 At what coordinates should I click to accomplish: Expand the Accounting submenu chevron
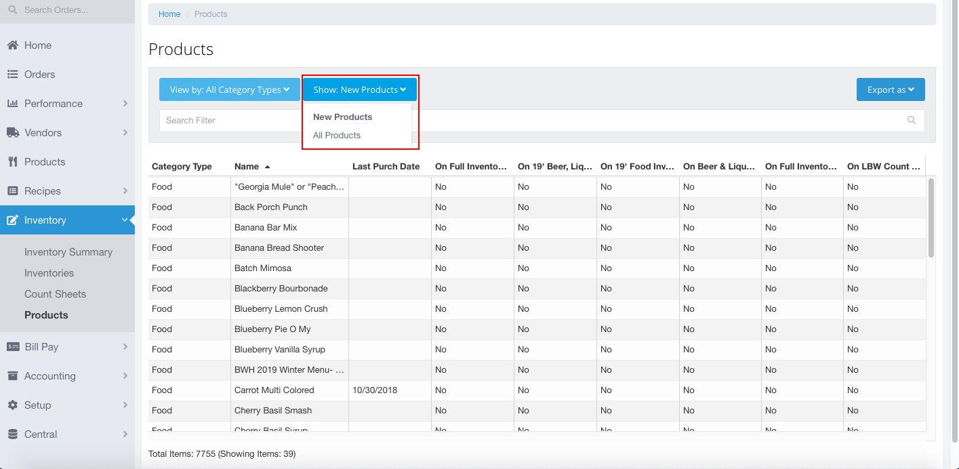(125, 376)
